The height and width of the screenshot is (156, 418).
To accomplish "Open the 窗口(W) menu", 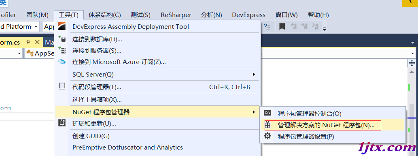I will [x=286, y=15].
